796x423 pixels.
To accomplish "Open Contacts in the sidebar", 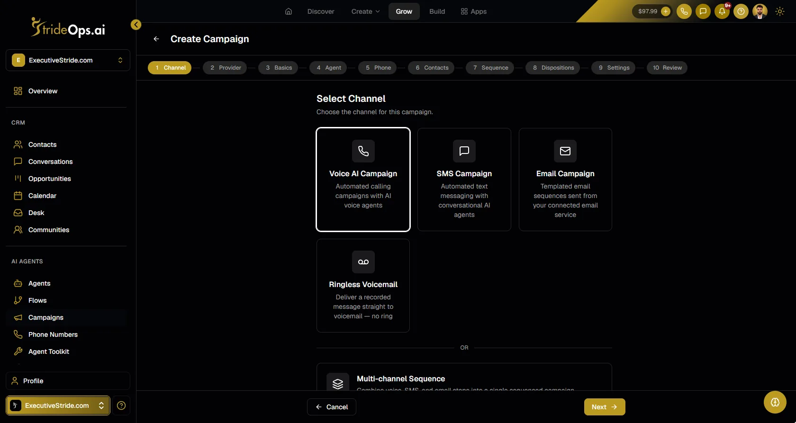I will (x=66, y=144).
